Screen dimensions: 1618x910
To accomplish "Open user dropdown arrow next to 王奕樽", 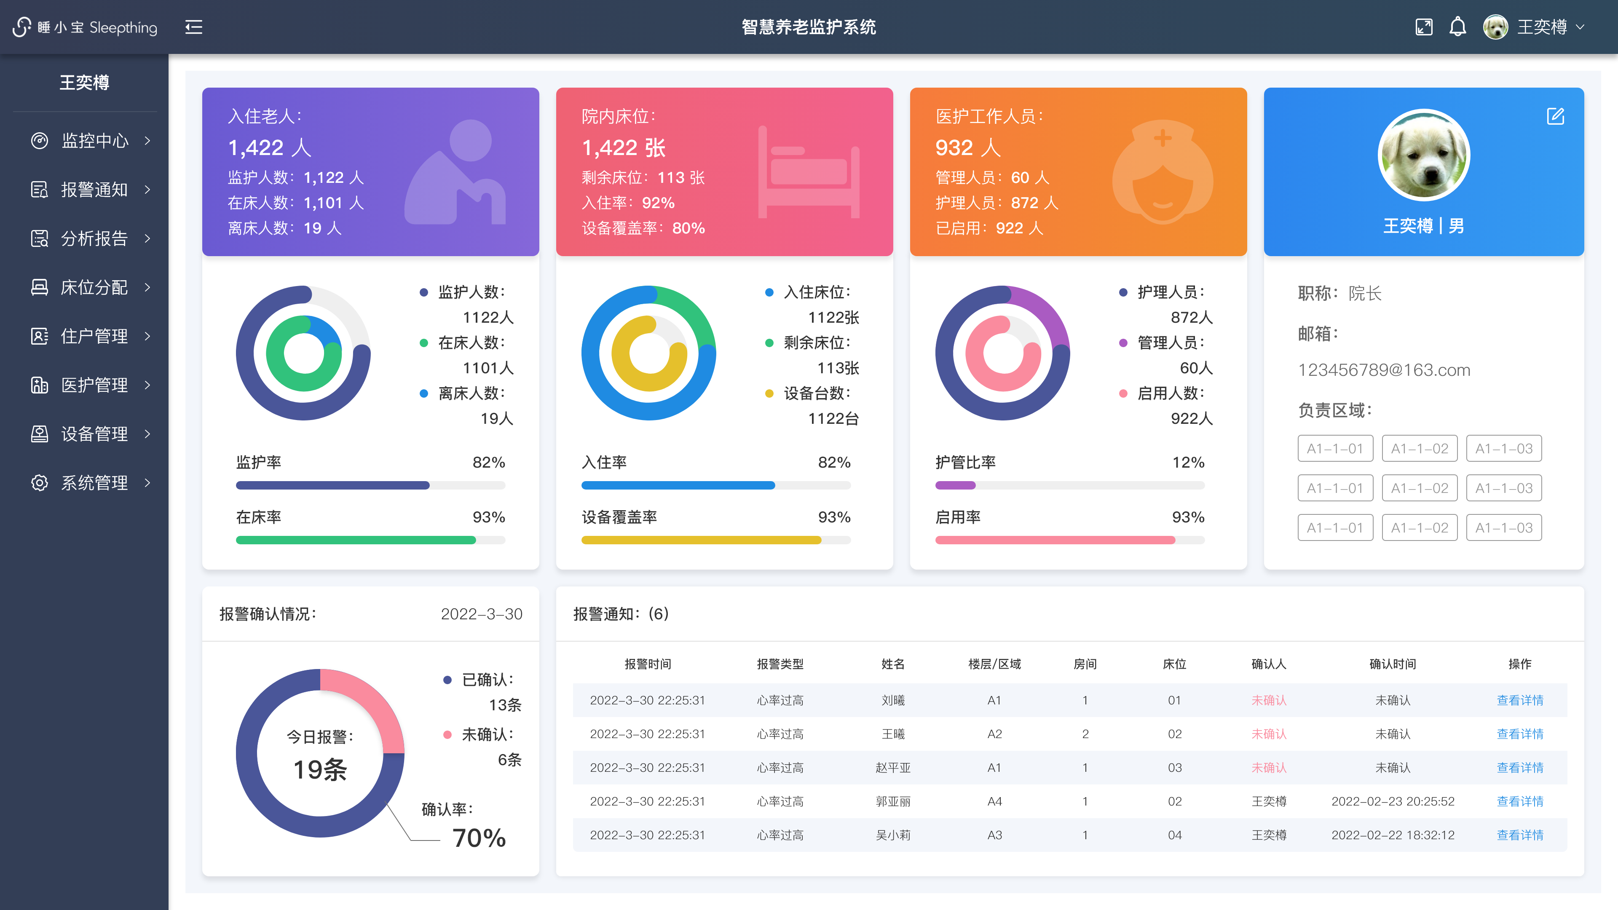I will [x=1580, y=27].
